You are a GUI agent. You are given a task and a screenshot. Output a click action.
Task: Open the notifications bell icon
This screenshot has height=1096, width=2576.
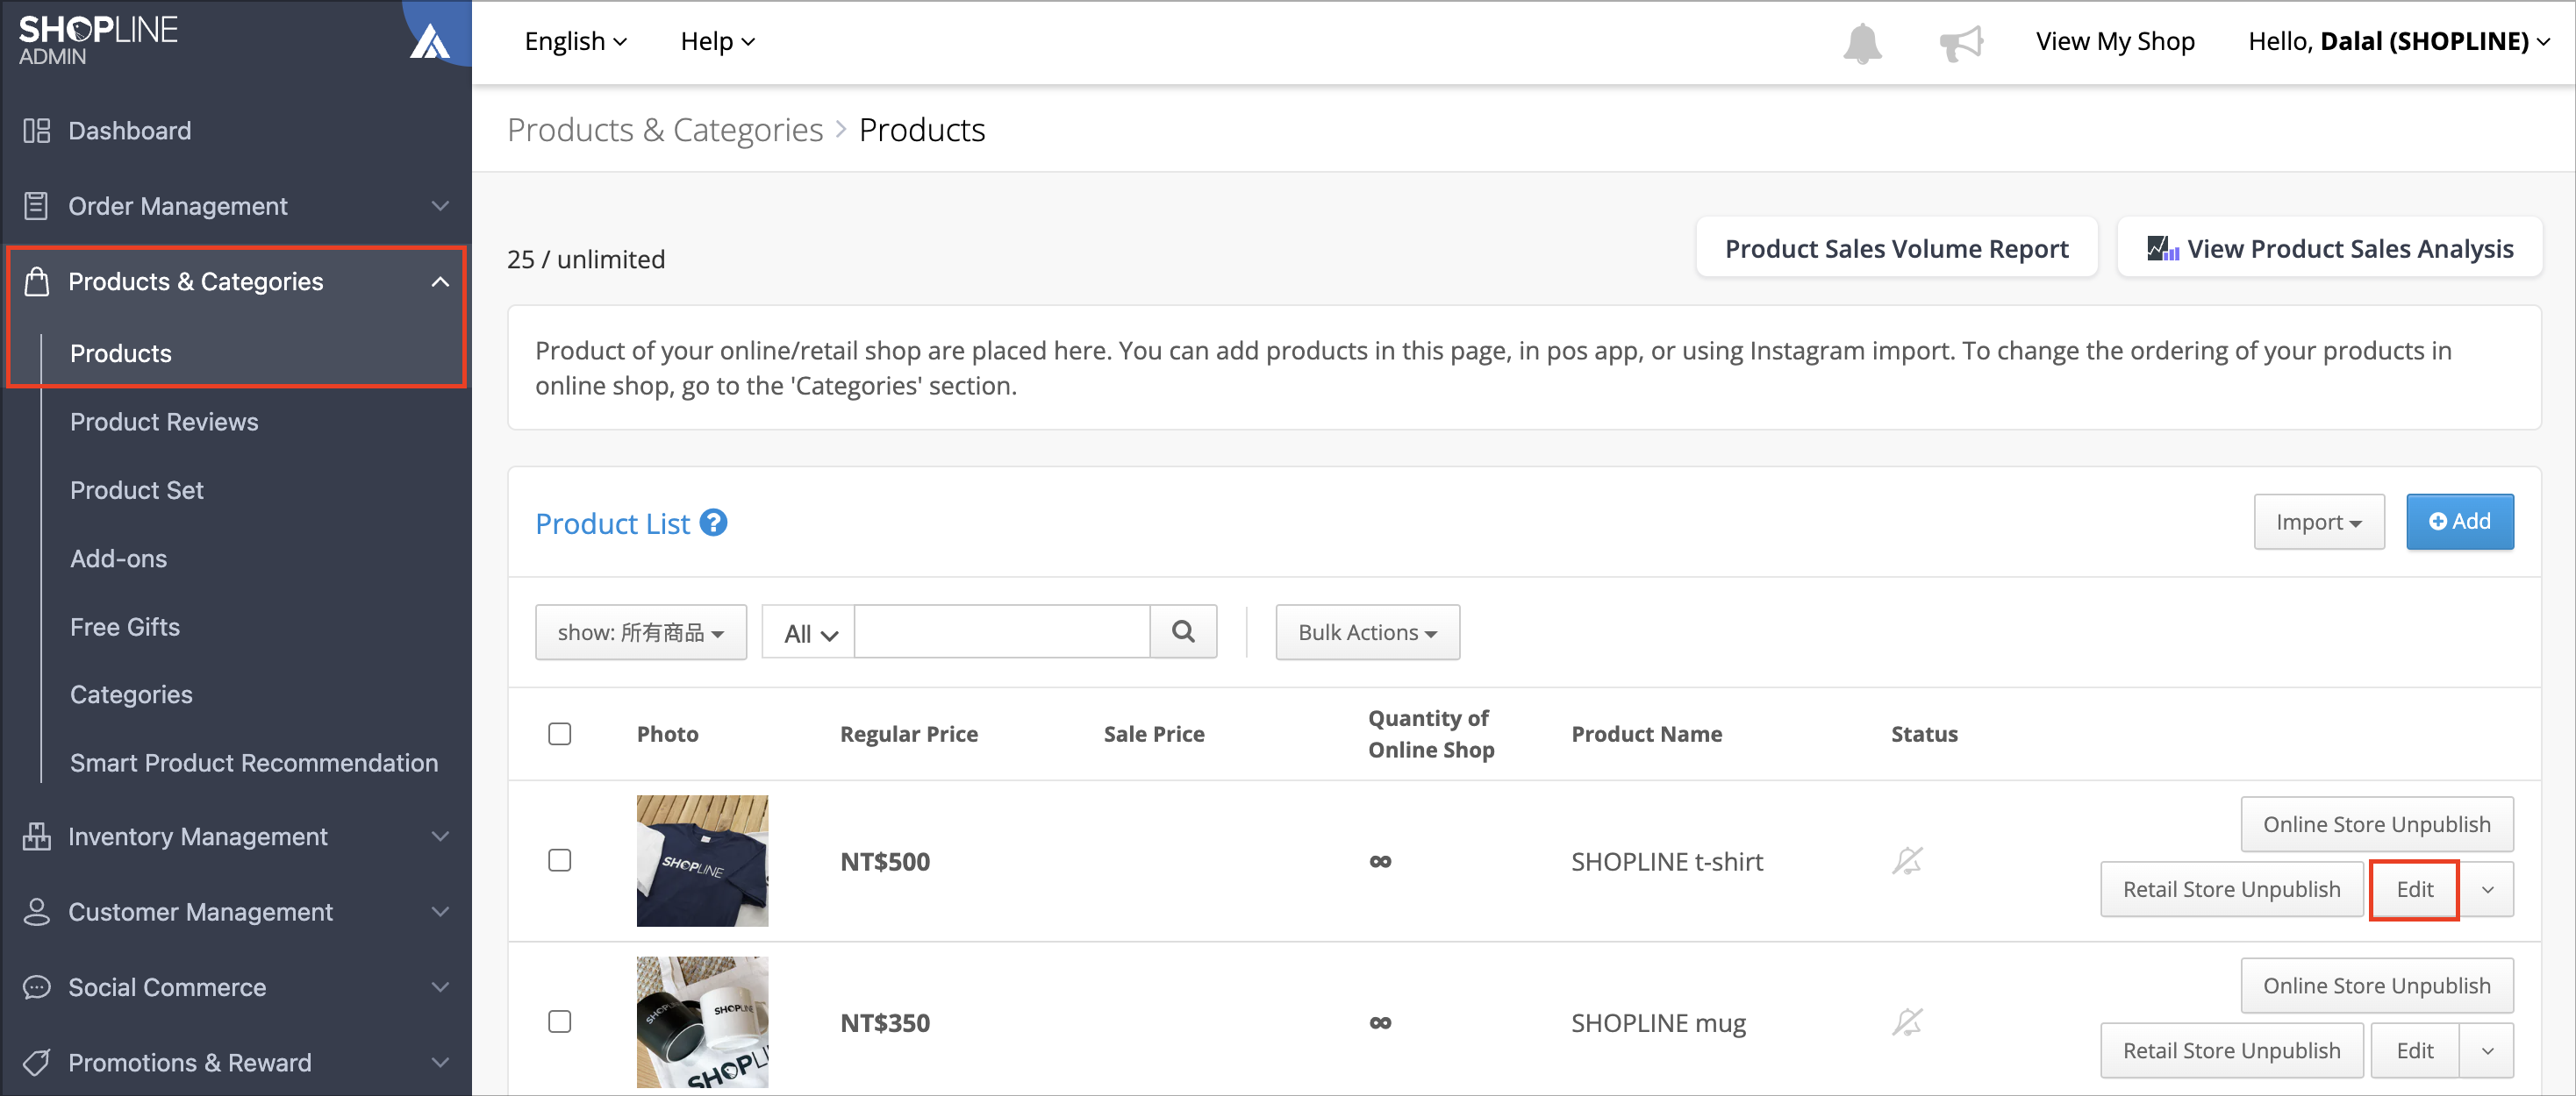tap(1862, 43)
